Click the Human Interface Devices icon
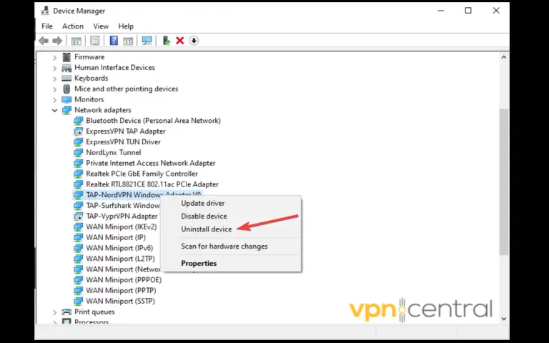Viewport: 549px width, 343px height. tap(66, 68)
